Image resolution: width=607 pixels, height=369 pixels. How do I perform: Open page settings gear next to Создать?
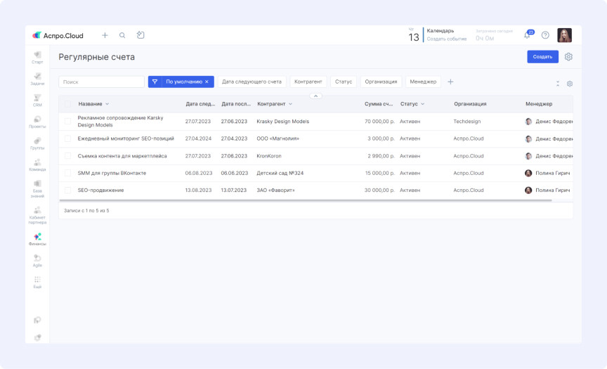point(569,57)
